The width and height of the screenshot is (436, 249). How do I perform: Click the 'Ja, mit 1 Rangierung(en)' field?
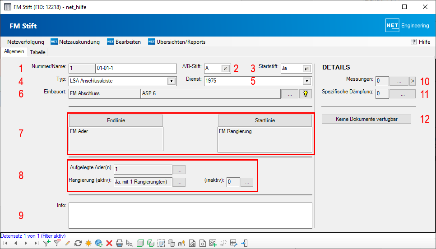click(143, 182)
